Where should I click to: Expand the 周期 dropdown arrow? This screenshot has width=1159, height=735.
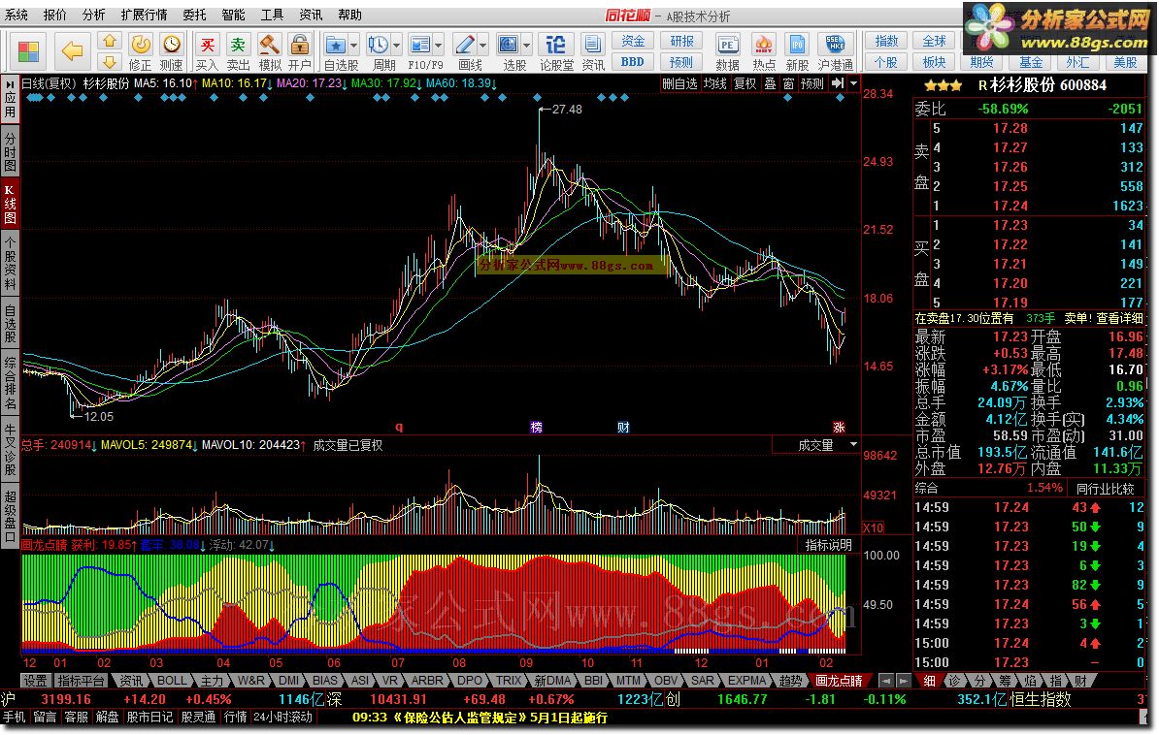click(397, 46)
